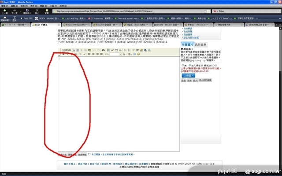Tick the agreement checkbox below the editor
282x176 pixels.
(x=89, y=154)
